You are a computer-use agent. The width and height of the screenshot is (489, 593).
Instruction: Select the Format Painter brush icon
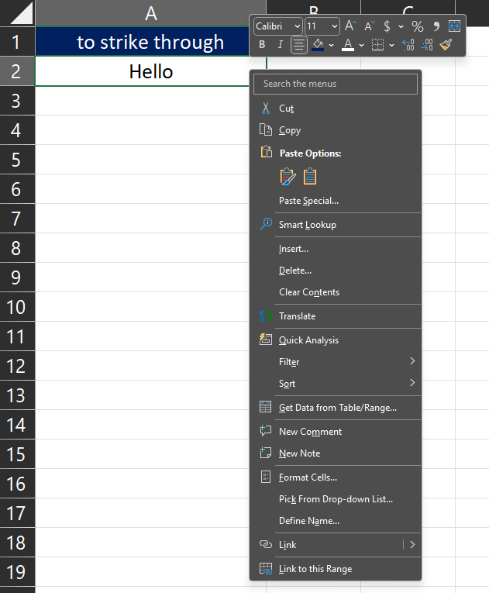[x=446, y=45]
